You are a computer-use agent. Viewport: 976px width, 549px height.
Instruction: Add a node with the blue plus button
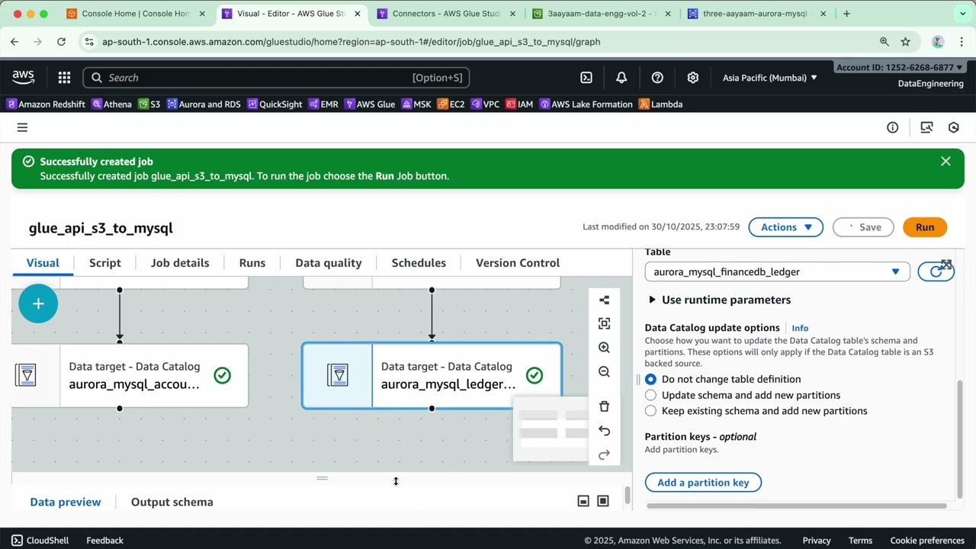[38, 303]
